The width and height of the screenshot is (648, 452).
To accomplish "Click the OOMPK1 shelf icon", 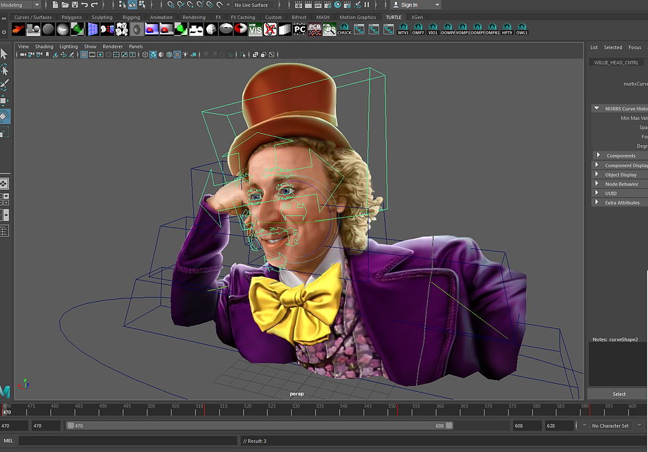I will 493,28.
